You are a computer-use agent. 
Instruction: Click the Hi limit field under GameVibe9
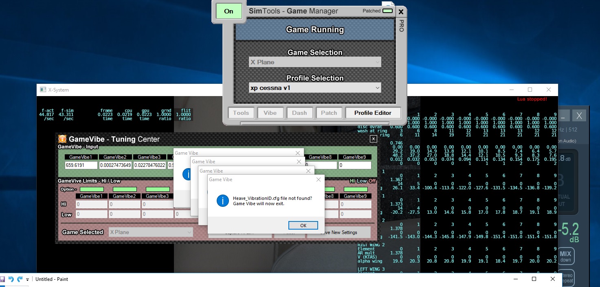(x=356, y=204)
